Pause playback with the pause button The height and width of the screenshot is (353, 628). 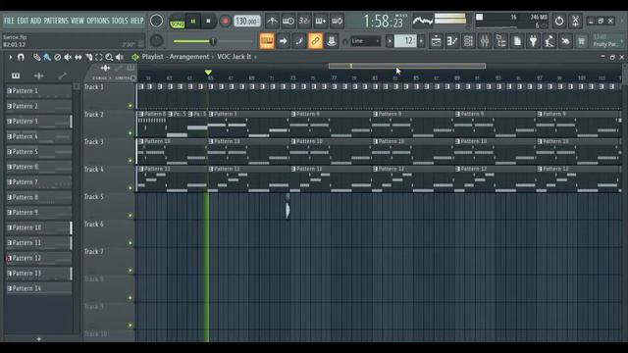click(x=192, y=22)
